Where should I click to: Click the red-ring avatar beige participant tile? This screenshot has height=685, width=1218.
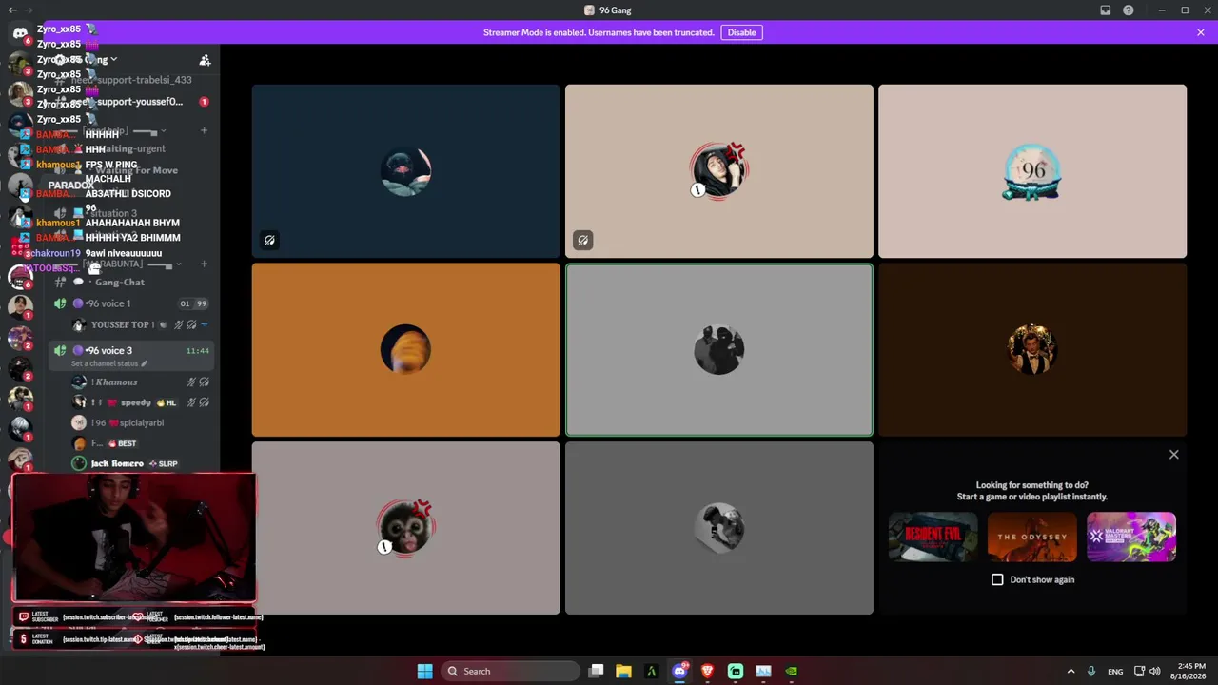coord(719,171)
